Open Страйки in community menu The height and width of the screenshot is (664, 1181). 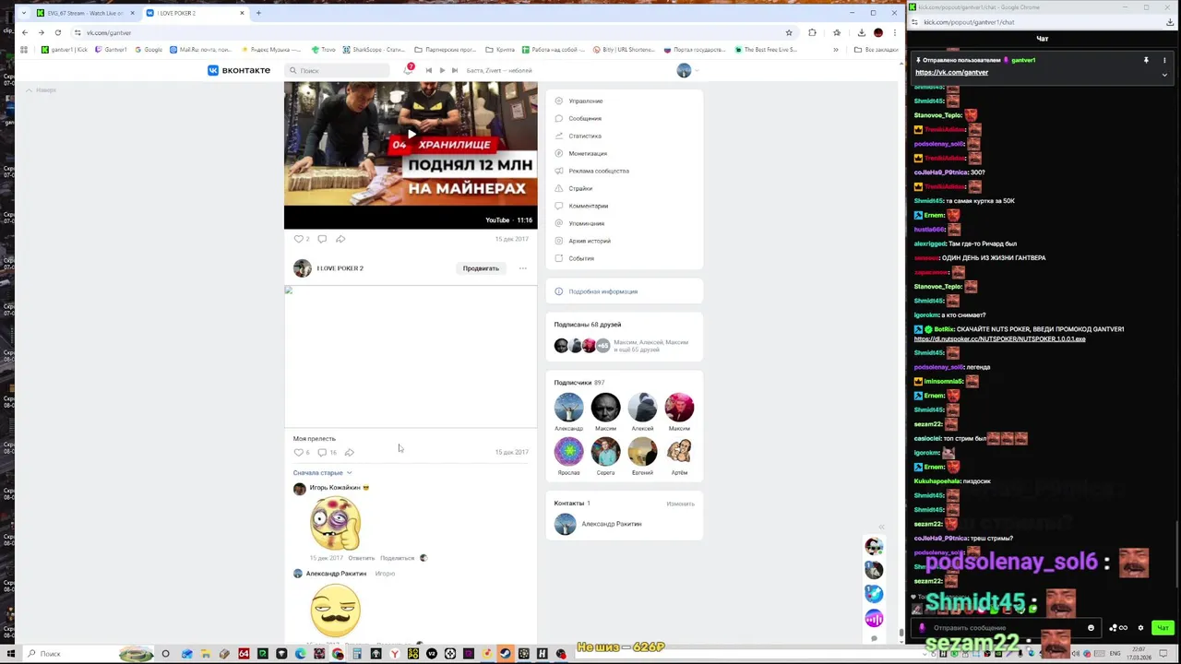580,189
